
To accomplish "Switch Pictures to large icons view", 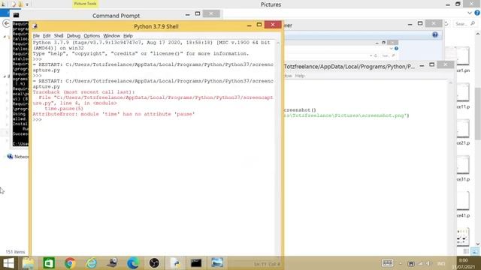I will 475,252.
